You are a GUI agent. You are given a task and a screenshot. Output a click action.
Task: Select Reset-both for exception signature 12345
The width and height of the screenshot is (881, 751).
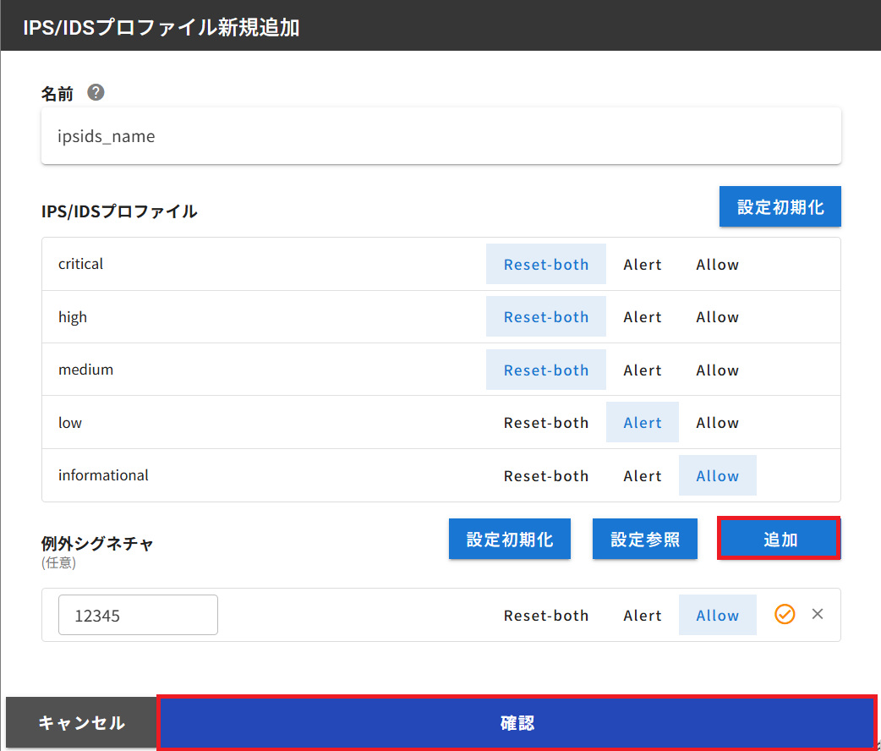(x=545, y=615)
